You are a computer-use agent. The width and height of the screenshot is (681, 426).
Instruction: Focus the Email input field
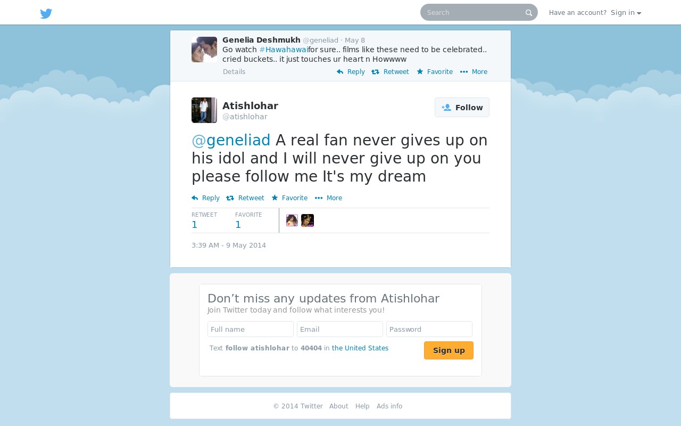340,329
